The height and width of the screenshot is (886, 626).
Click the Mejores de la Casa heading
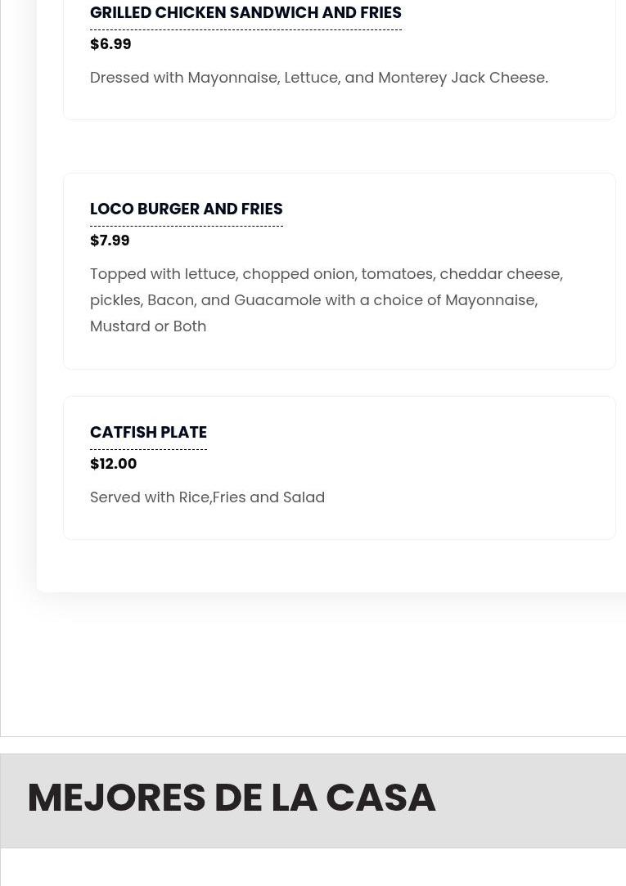coord(232,798)
